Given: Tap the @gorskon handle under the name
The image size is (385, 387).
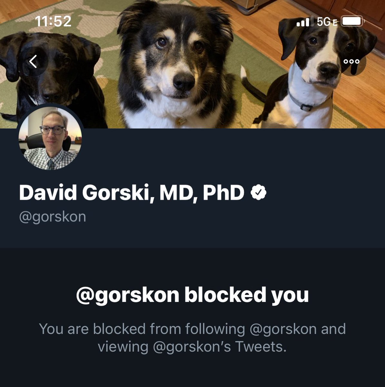Looking at the screenshot, I should point(53,217).
